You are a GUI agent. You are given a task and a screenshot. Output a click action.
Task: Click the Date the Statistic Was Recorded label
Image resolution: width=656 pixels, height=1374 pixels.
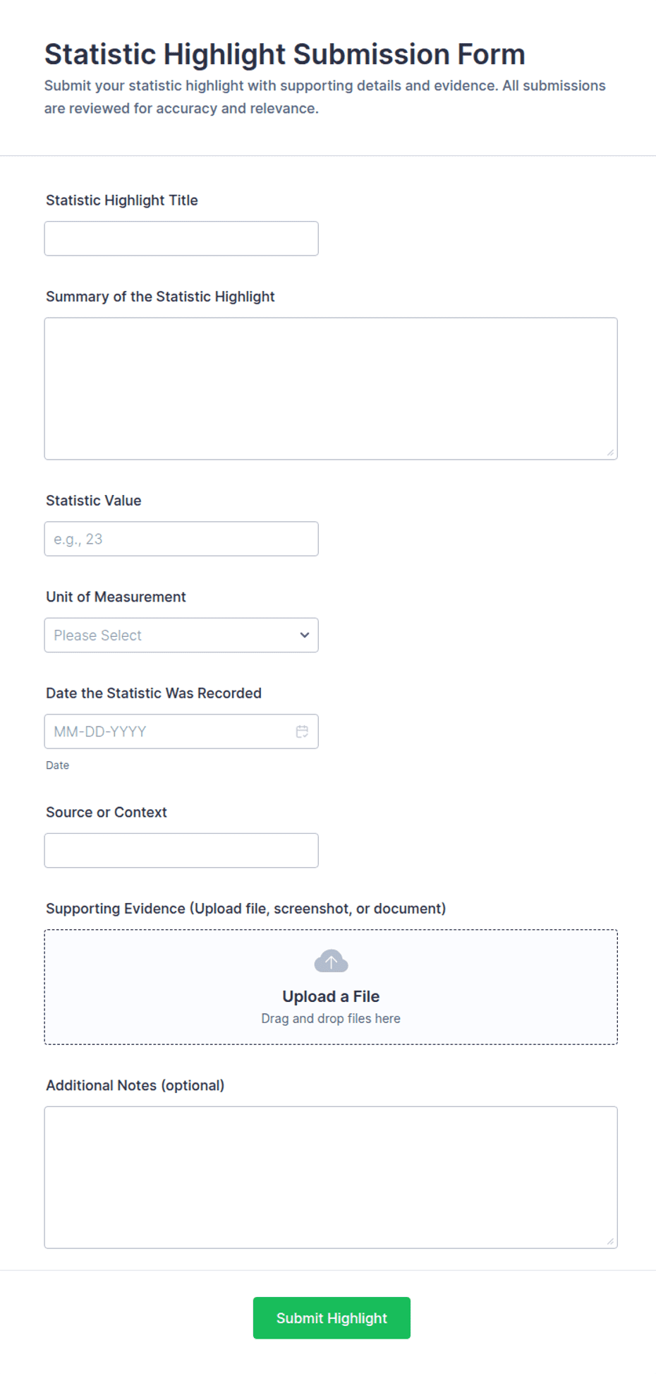click(x=154, y=693)
